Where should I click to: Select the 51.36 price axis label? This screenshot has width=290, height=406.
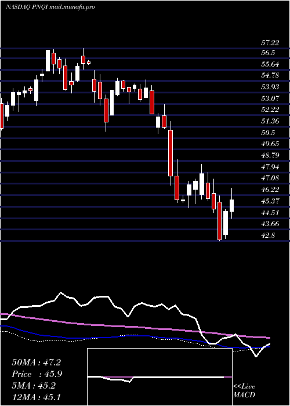(270, 121)
